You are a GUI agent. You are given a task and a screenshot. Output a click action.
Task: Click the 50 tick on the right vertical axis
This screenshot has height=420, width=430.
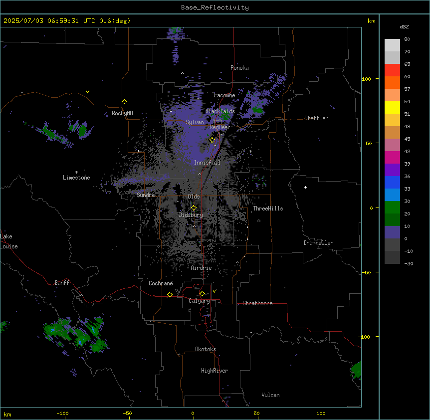pyautogui.click(x=369, y=143)
